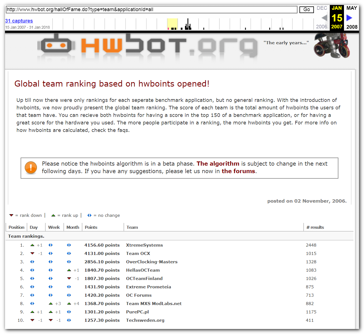Select the Techsweden.org team name

click(x=145, y=320)
